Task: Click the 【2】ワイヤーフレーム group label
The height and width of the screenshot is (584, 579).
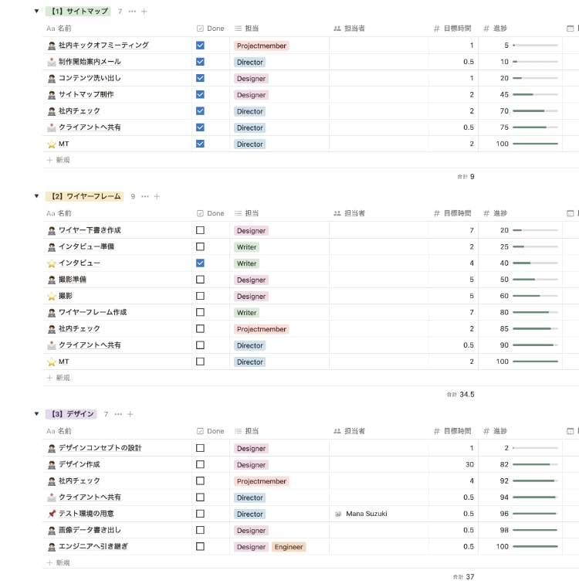Action: [83, 196]
